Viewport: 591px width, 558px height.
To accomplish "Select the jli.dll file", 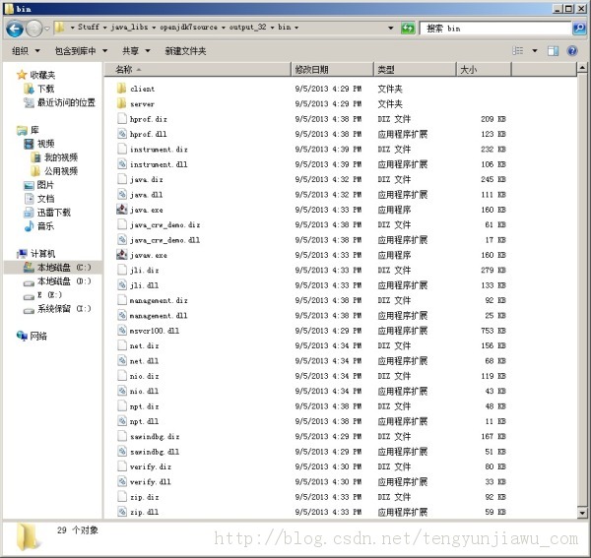I will (144, 285).
